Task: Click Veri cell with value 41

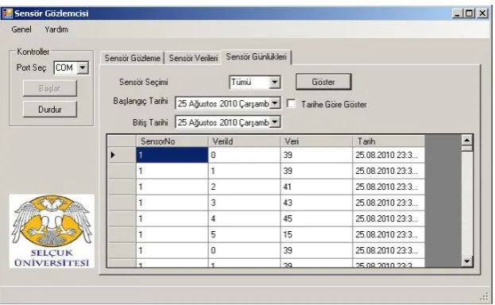Action: [316, 187]
